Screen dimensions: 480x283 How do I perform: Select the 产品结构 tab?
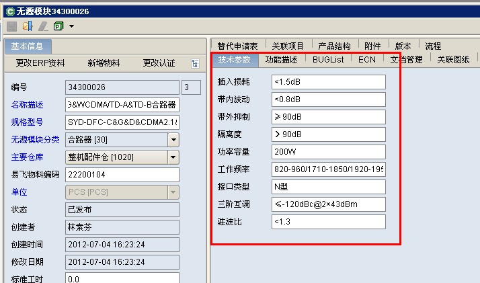[x=334, y=46]
